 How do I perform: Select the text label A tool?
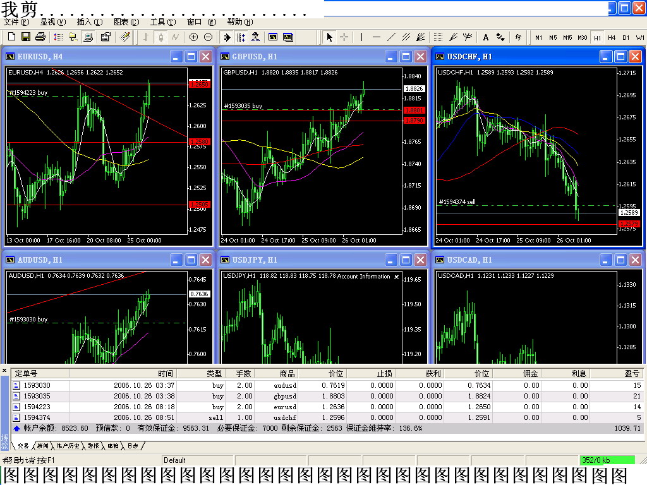486,37
